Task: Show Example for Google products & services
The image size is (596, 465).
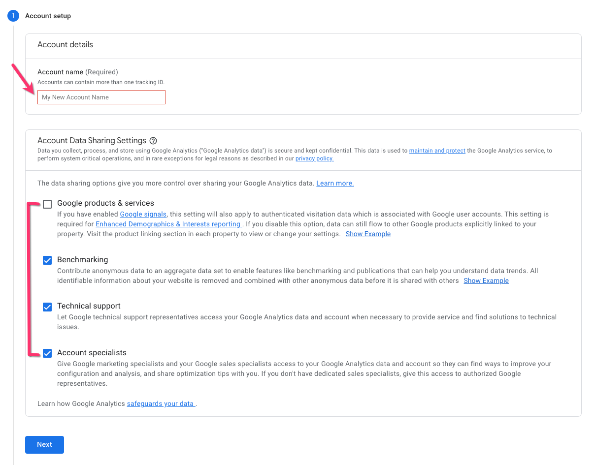Action: tap(368, 234)
